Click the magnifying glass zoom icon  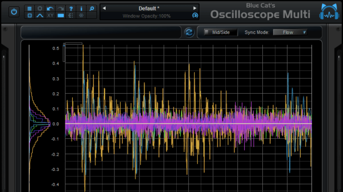point(92,8)
